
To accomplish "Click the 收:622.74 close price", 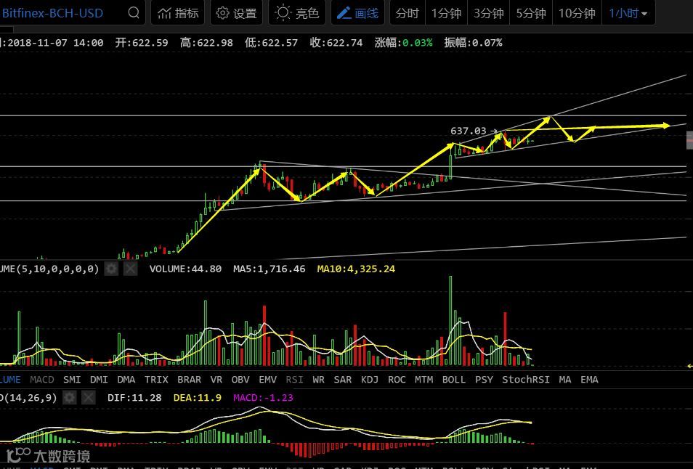I will tap(336, 42).
